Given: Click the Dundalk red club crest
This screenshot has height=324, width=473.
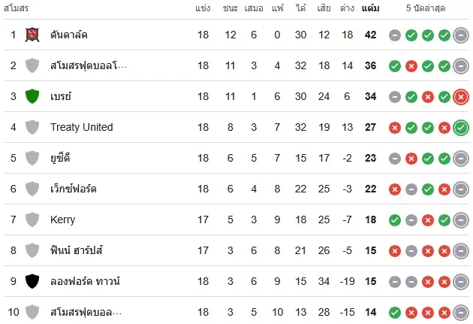Looking at the screenshot, I should [32, 35].
